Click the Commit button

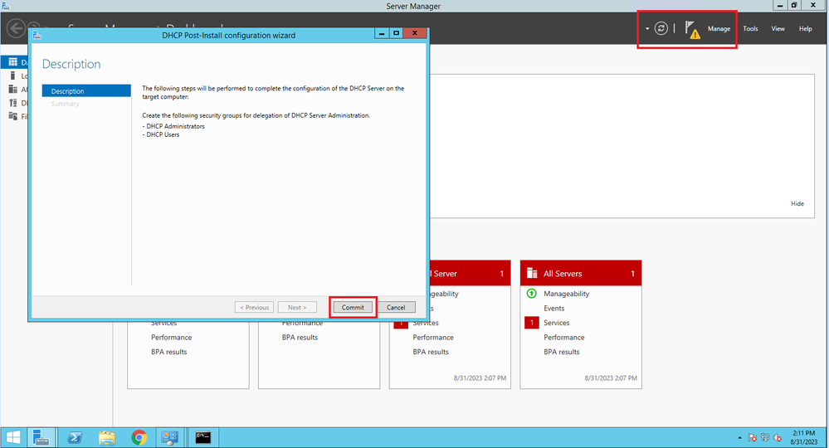353,307
